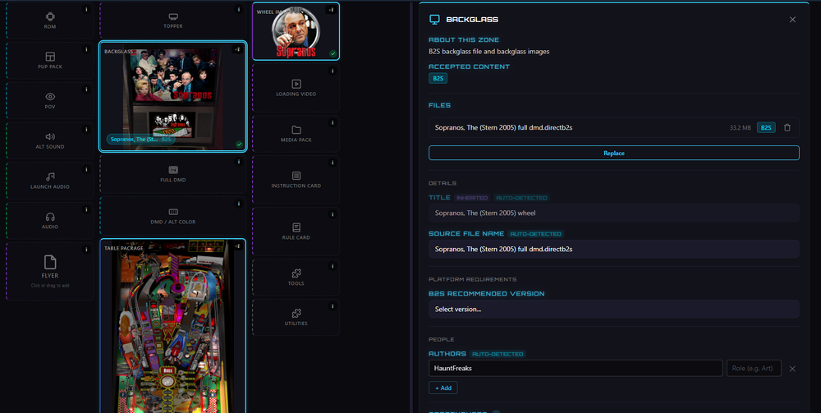Click the Sopranos B2S file chip on backglass
The height and width of the screenshot is (413, 821).
pos(141,140)
